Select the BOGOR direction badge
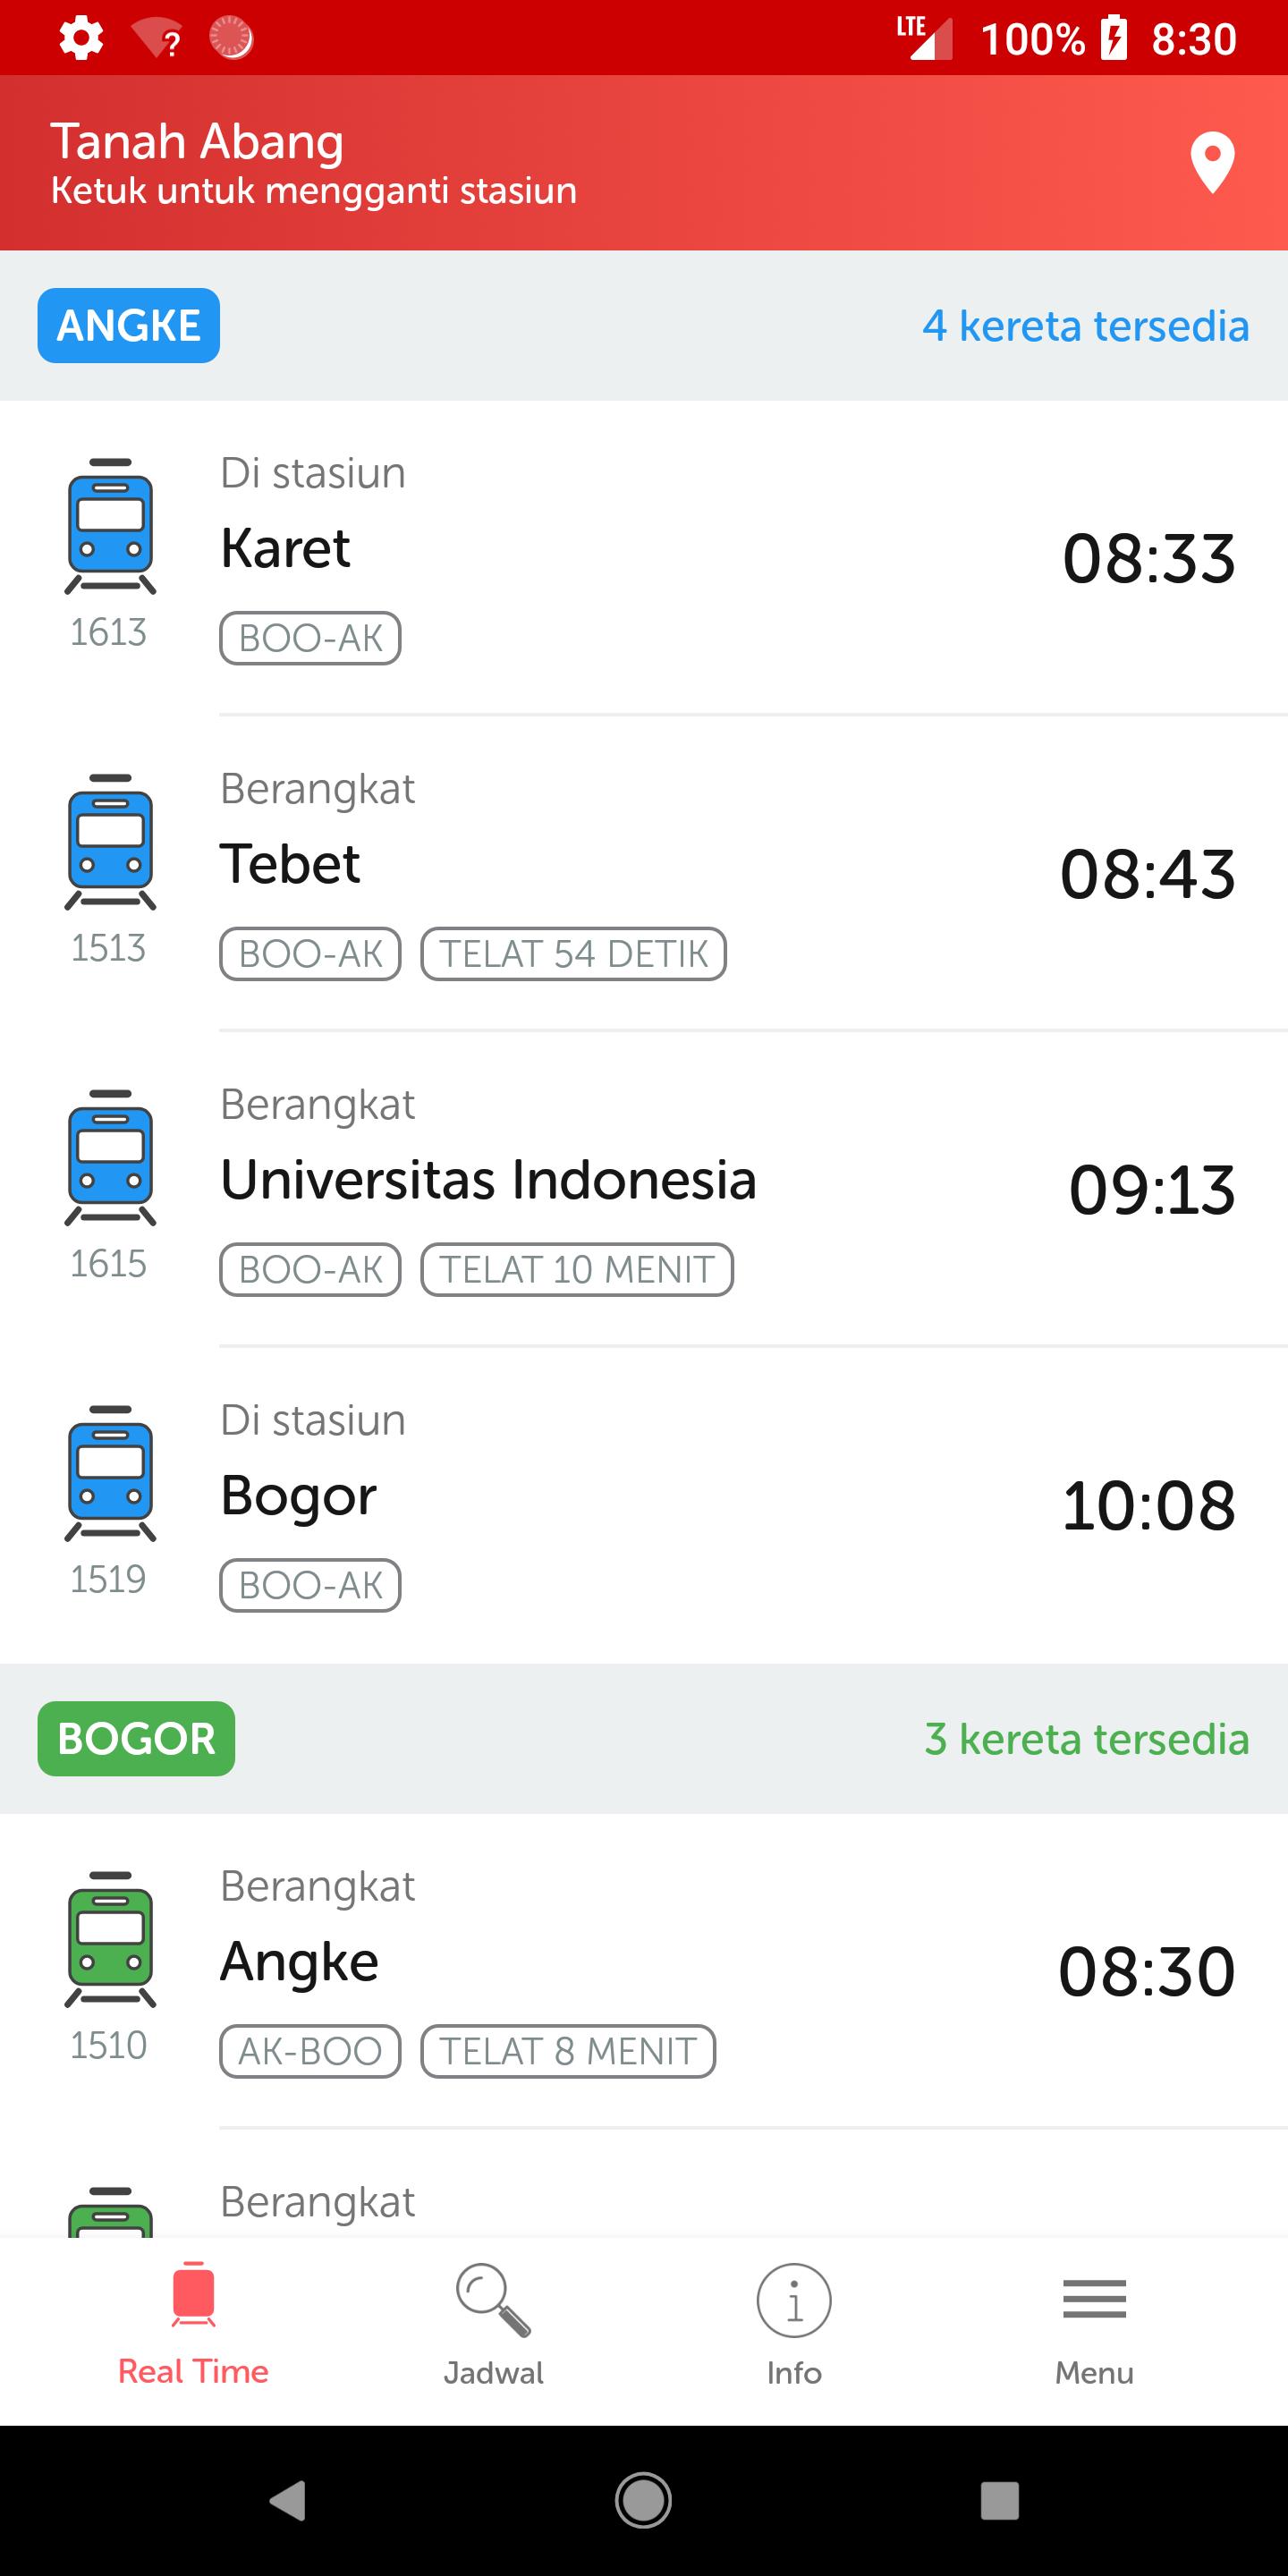This screenshot has width=1288, height=2576. point(136,1739)
